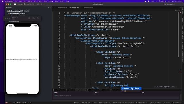Navigate back with editor arrow button
184x104 pixels.
tap(53, 8)
